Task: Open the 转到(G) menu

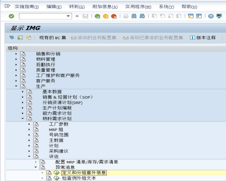Action: (77, 7)
